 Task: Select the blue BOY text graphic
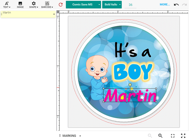tap(133, 72)
